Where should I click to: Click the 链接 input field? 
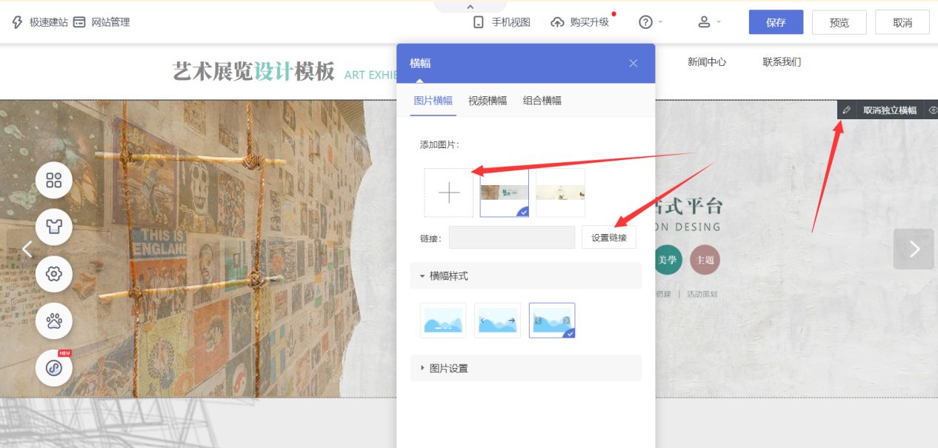512,238
